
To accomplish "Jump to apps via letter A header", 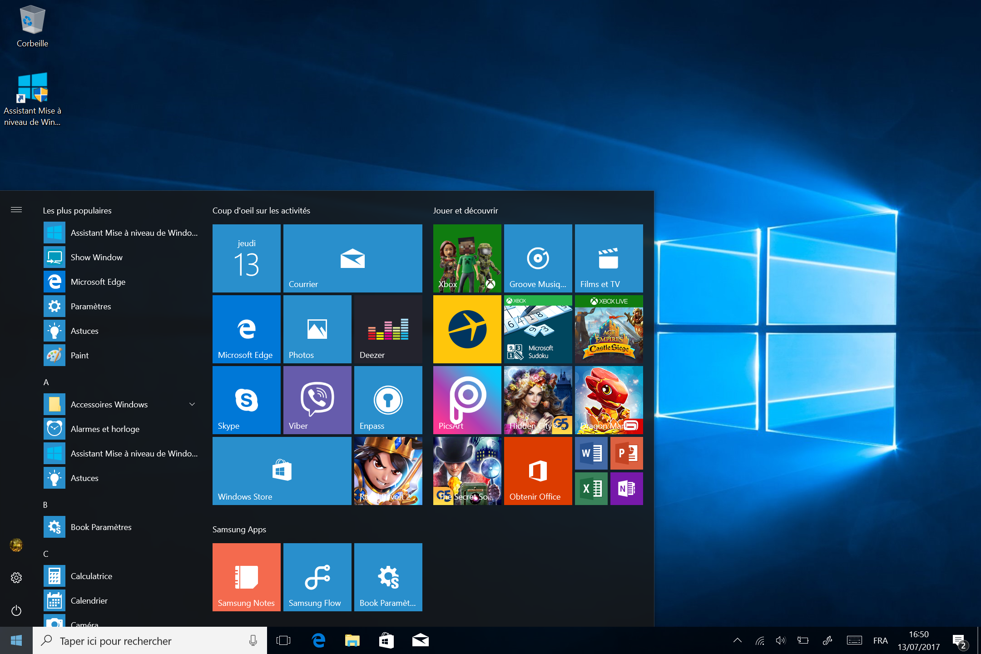I will coord(46,382).
